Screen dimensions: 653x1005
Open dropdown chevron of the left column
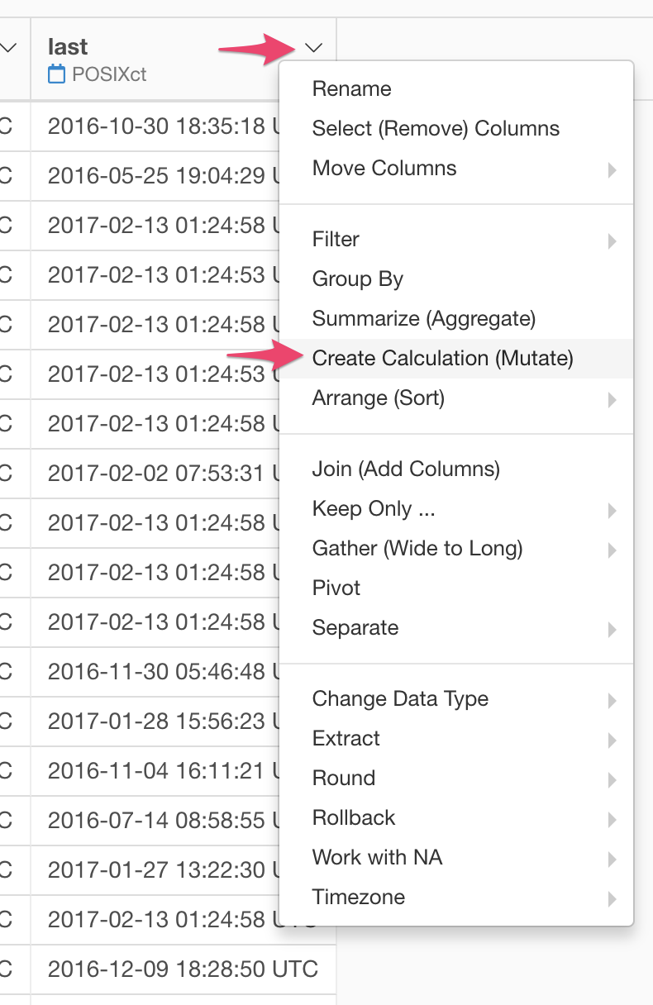coord(9,48)
